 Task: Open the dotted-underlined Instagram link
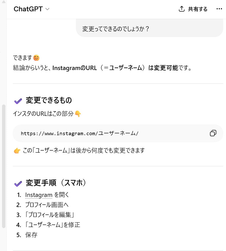pyautogui.click(x=39, y=195)
